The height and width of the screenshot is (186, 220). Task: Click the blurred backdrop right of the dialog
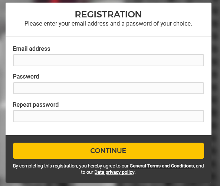pos(216,93)
